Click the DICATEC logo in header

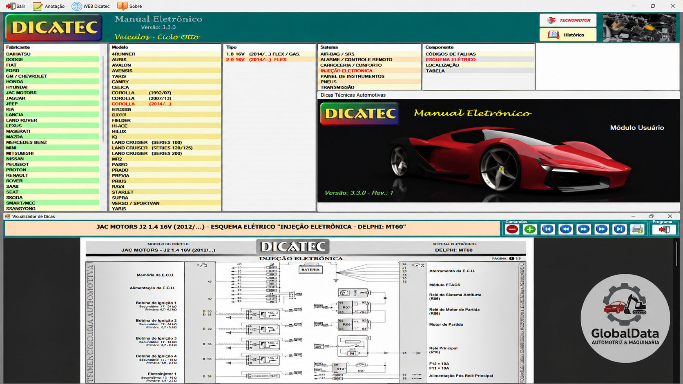[54, 27]
